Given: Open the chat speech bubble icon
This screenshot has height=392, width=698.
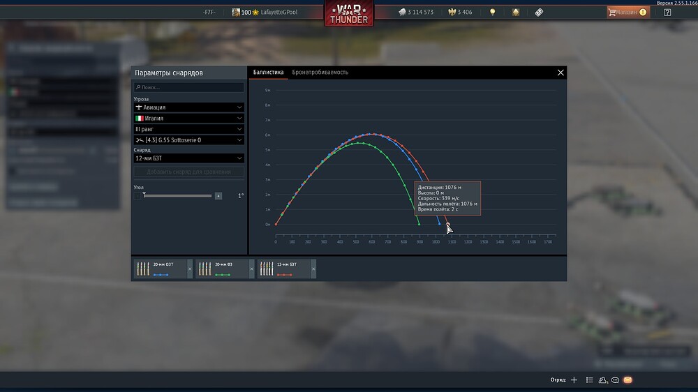Looking at the screenshot, I should click(615, 380).
